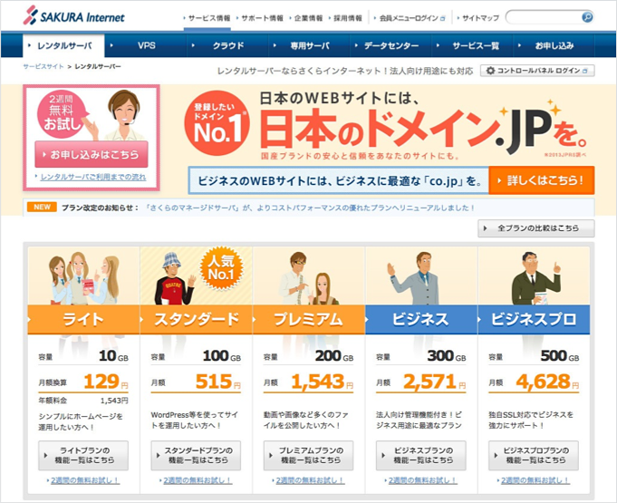Viewport: 617px width, 503px height.
Task: Open the サービス情報 top menu
Action: point(207,18)
